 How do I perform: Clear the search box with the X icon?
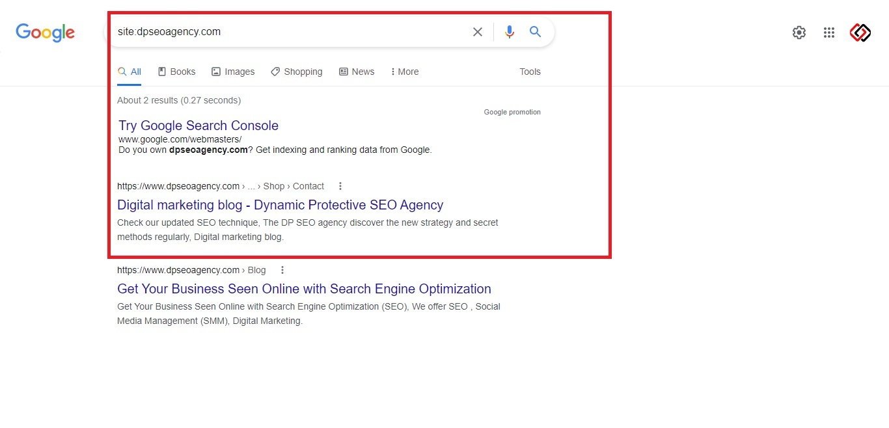click(x=478, y=32)
